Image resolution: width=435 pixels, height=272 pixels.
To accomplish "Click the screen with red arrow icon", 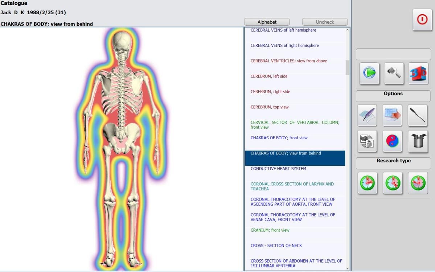I will tap(392, 116).
